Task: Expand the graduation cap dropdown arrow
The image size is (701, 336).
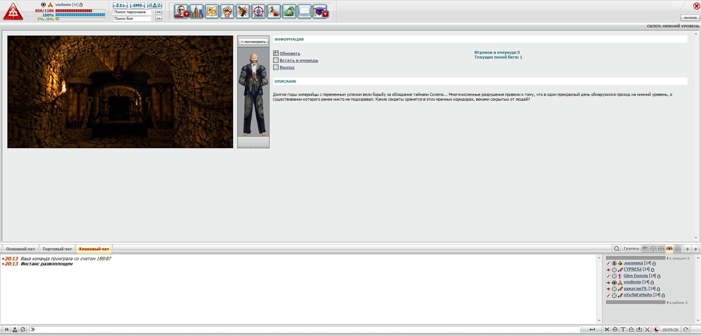Action: (325, 14)
